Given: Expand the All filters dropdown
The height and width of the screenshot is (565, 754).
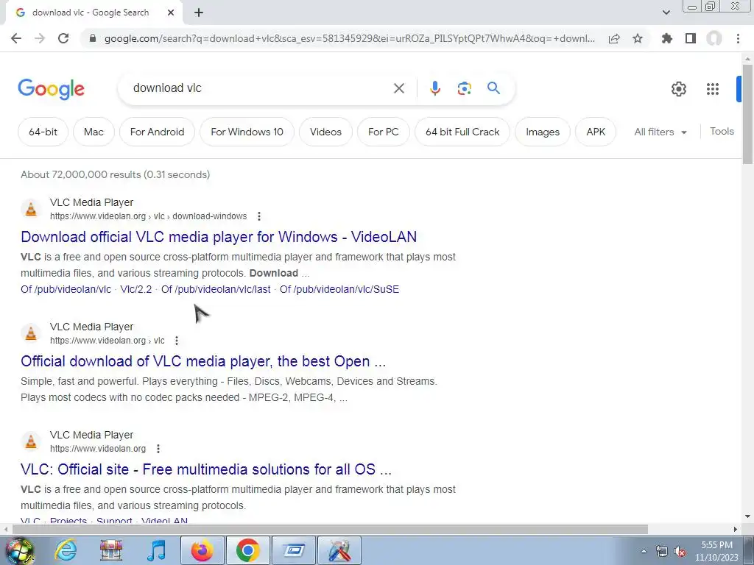Looking at the screenshot, I should pyautogui.click(x=660, y=132).
